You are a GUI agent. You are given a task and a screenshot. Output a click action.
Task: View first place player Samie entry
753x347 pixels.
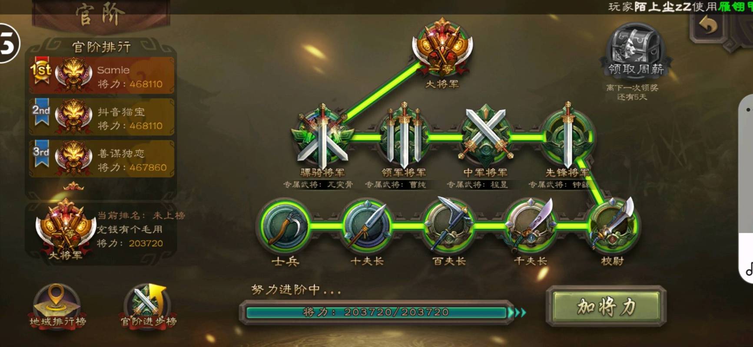coord(102,75)
